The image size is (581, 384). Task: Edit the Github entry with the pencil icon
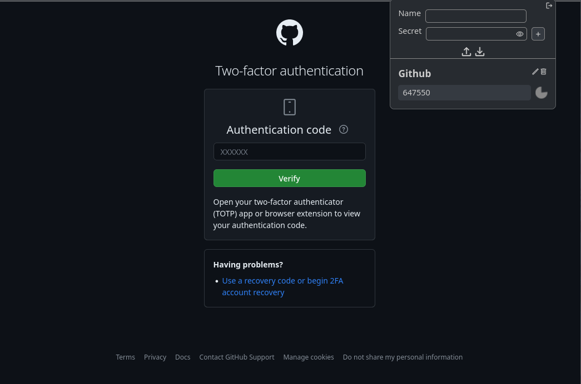point(535,72)
